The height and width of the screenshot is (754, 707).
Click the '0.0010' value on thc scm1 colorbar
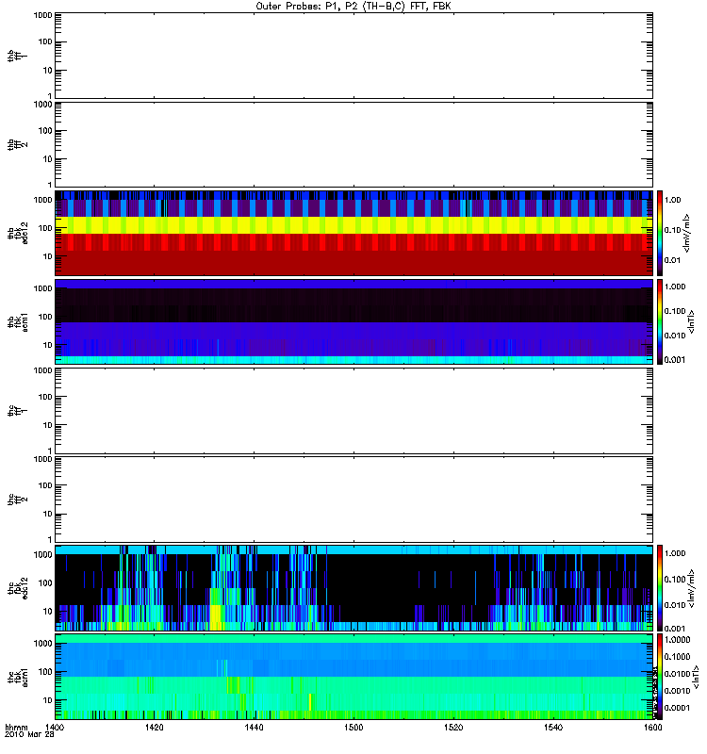click(677, 691)
